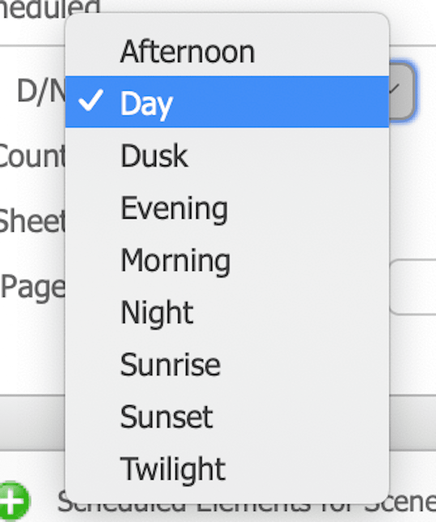This screenshot has height=522, width=436.
Task: Pick Sunset from the popup menu
Action: coord(166,416)
